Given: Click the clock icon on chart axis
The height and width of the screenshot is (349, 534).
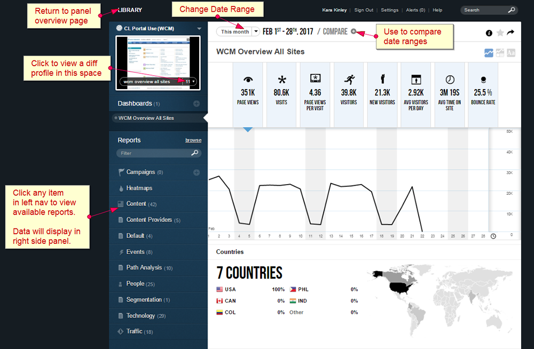Looking at the screenshot, I should (x=493, y=236).
